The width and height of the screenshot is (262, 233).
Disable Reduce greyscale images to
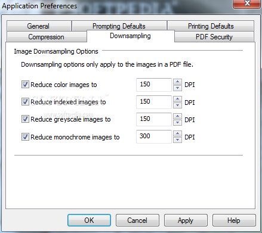[x=25, y=119]
